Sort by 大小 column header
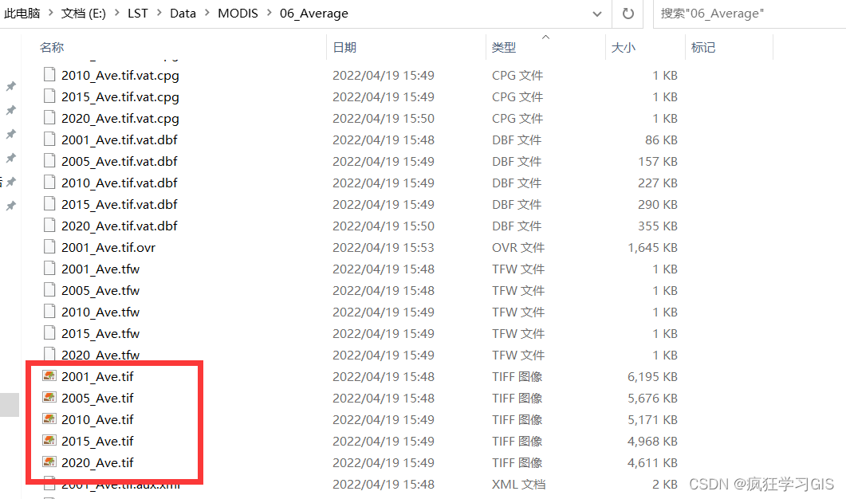Screen dimensions: 846x499 (x=624, y=48)
